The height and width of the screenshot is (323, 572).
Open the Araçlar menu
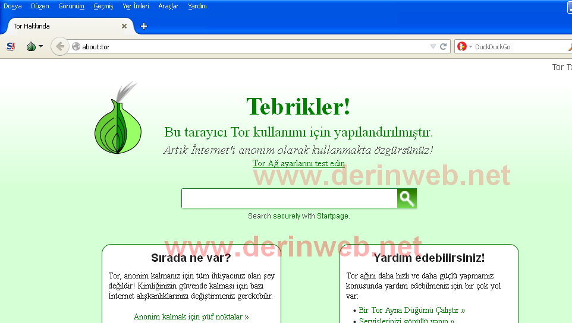[168, 6]
